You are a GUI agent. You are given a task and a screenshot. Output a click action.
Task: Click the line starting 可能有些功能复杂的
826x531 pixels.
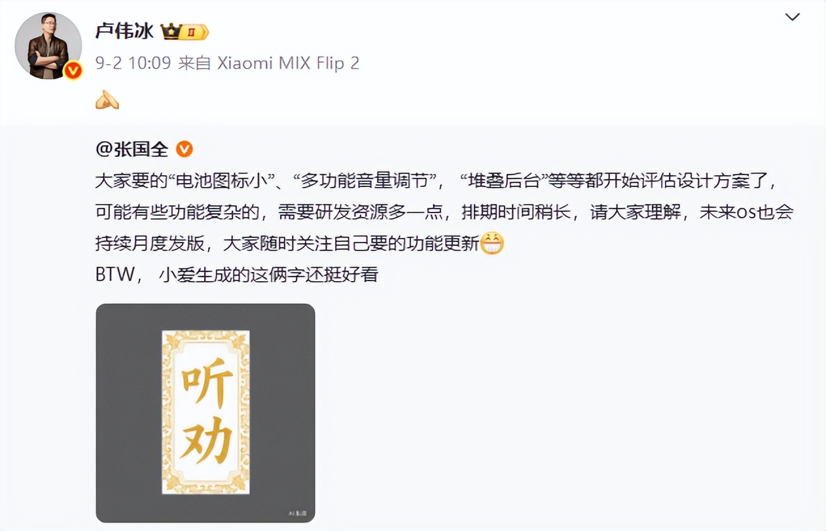coord(444,213)
